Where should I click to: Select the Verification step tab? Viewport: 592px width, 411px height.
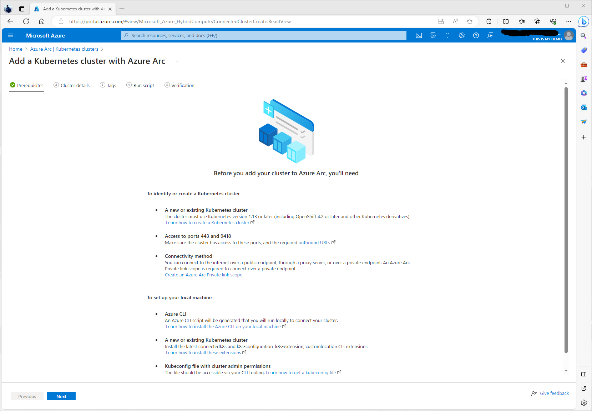coord(183,85)
